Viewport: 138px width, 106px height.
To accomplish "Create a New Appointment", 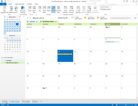I will point(5,10).
